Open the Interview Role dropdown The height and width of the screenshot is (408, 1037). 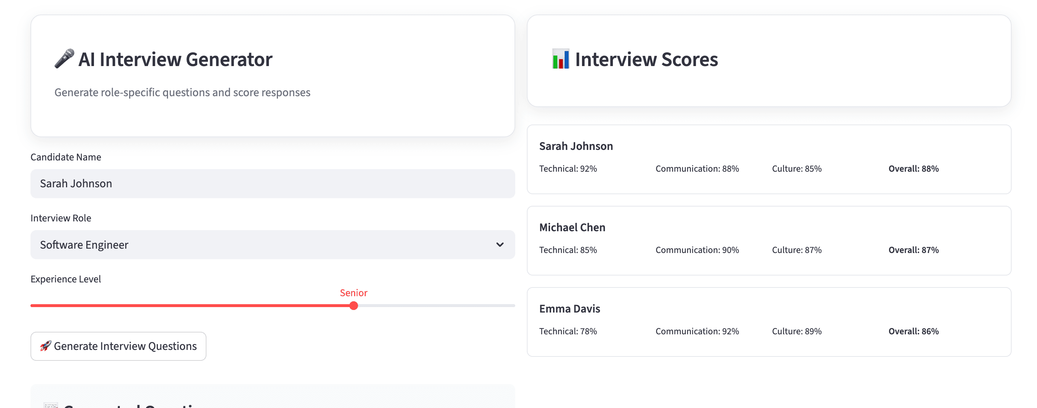click(272, 245)
